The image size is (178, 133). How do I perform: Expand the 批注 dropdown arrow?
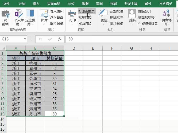click(x=103, y=24)
